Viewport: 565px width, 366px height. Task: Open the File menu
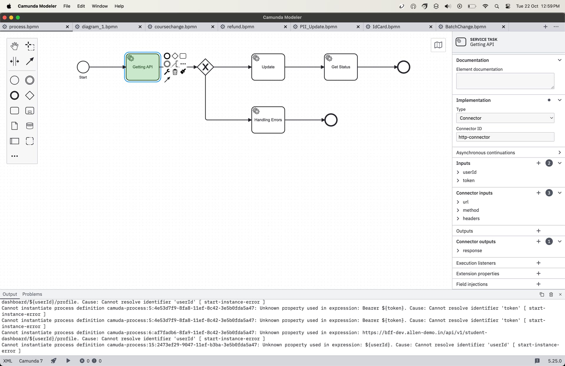pos(67,6)
